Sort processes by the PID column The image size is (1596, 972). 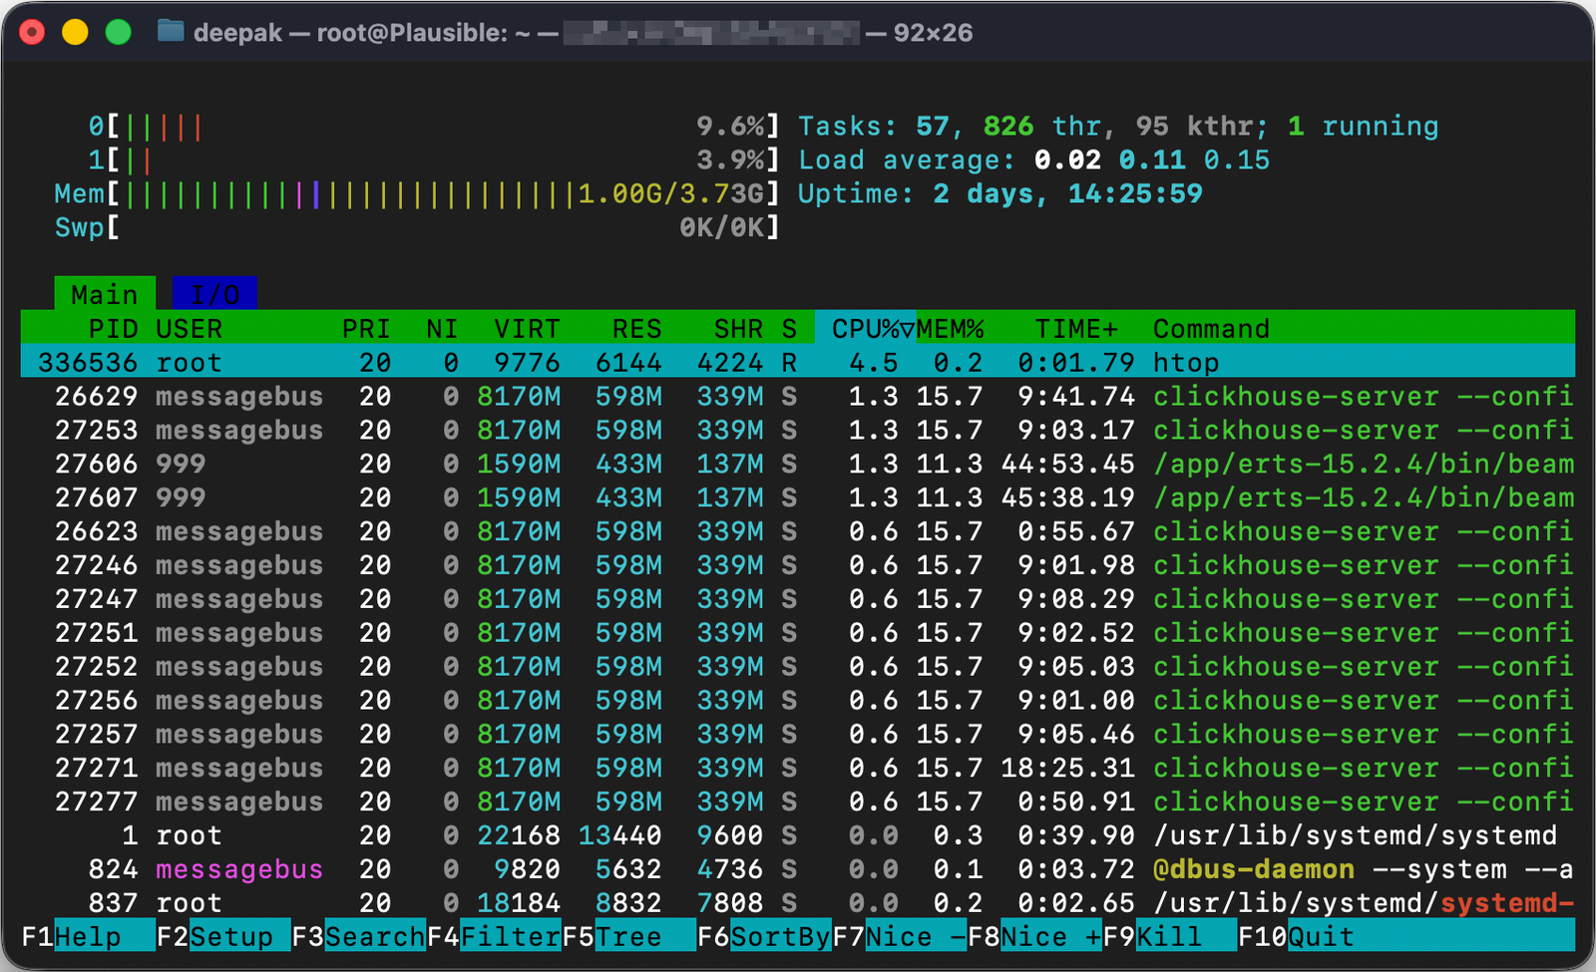click(x=113, y=328)
